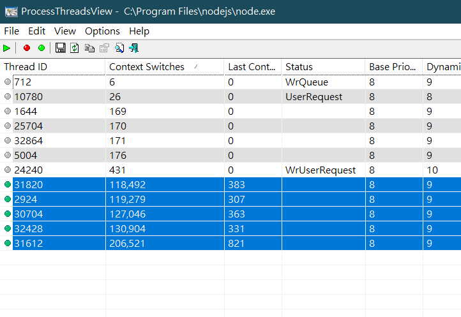Click the ProcessThreadsView title bar app icon
This screenshot has width=461, height=317.
click(11, 11)
